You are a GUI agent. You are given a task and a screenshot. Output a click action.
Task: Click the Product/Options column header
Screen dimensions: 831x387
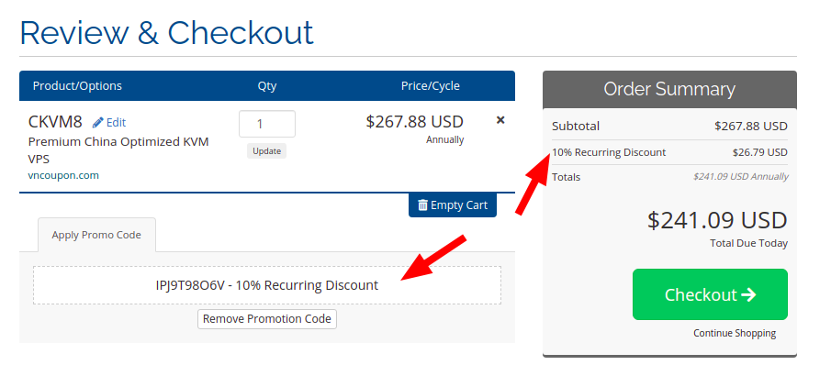(77, 86)
